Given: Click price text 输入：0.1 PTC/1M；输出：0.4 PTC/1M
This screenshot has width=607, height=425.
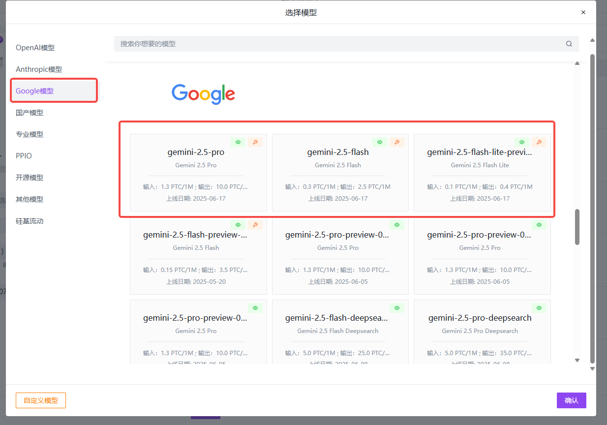Looking at the screenshot, I should coord(480,187).
